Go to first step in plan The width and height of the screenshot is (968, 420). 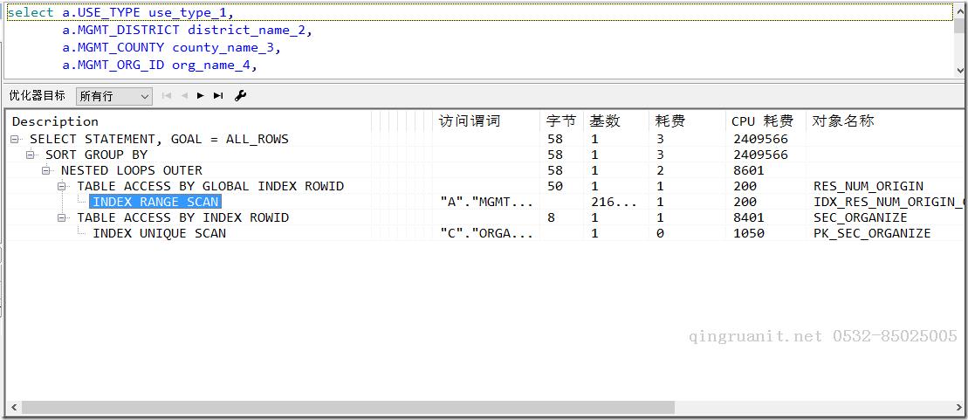[x=166, y=96]
